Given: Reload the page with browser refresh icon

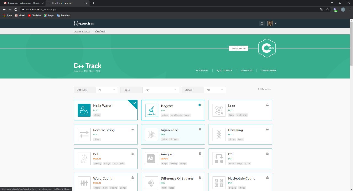Looking at the screenshot, I should tap(16, 9).
